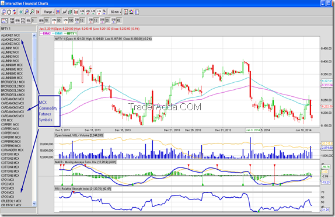The image size is (335, 217).
Task: Select COPPER1 MCX symbol entry
Action: pyautogui.click(x=10, y=124)
